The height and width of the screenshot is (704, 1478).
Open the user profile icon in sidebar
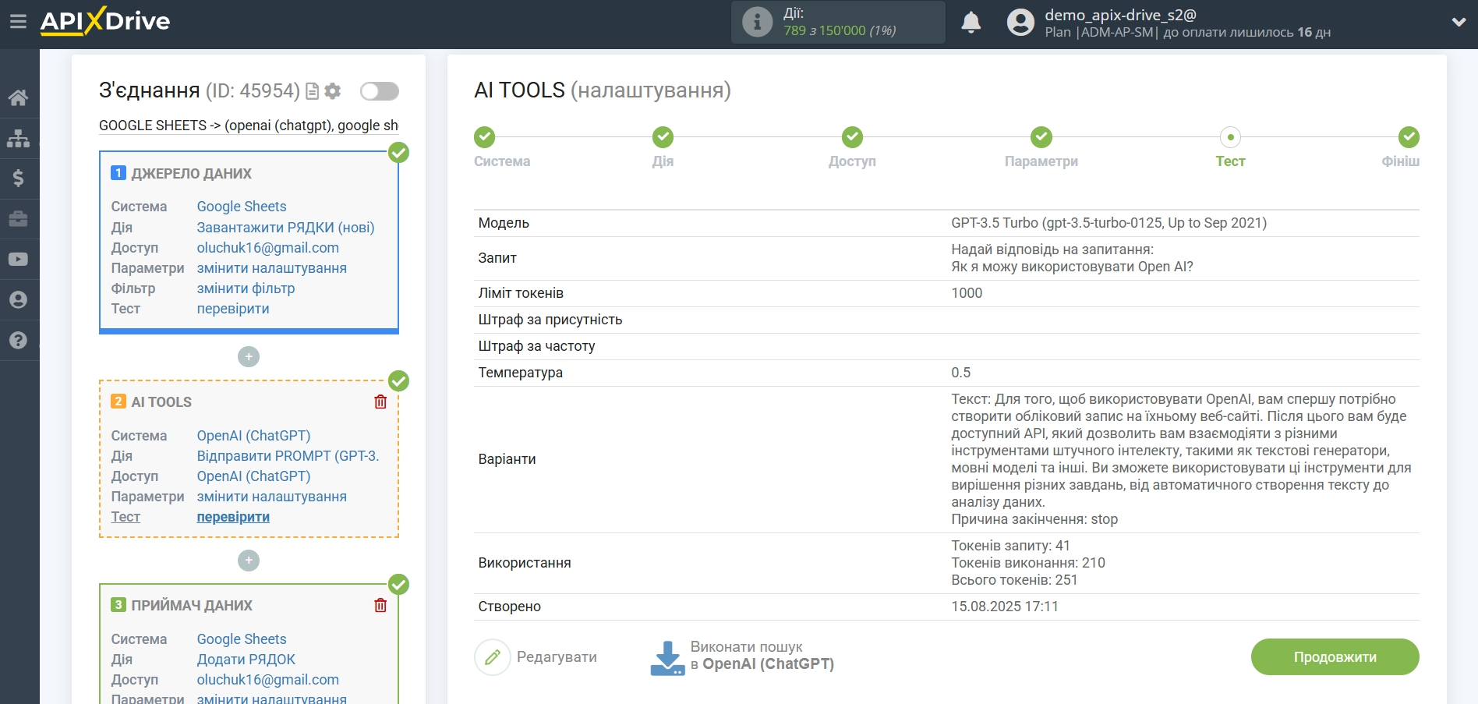point(18,299)
